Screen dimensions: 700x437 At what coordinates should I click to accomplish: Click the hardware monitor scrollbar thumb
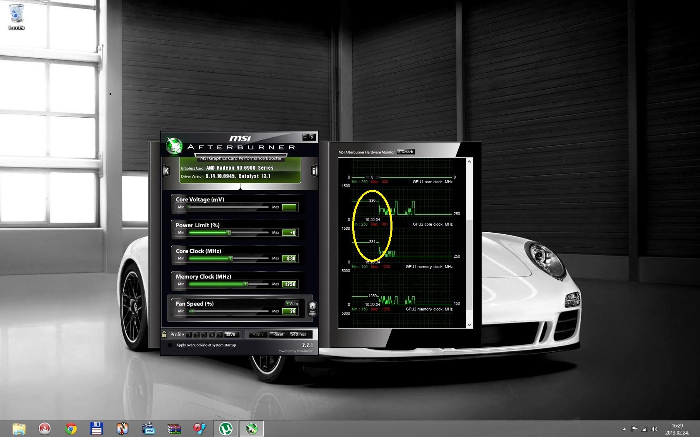click(x=470, y=265)
